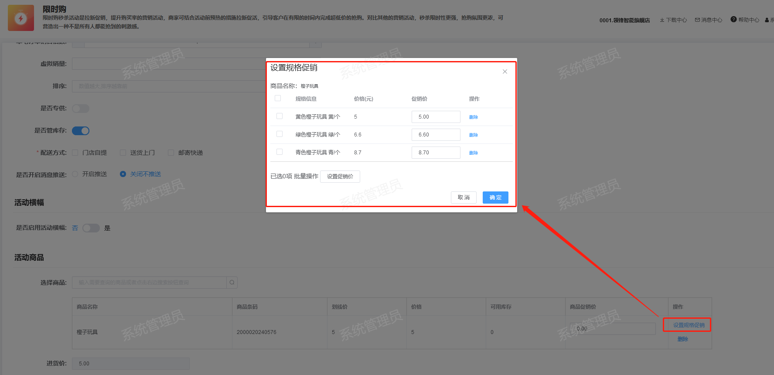Image resolution: width=774 pixels, height=375 pixels.
Task: Edit promo price field showing 6.60
Action: click(x=436, y=135)
